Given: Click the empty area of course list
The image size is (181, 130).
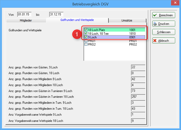Looking at the screenshot, I should pos(114,53).
